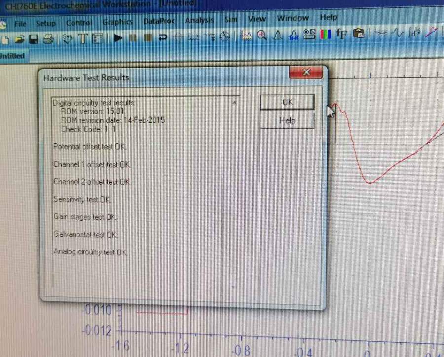Open the Parameters list icon
Image resolution: width=444 pixels, height=357 pixels.
pyautogui.click(x=98, y=38)
